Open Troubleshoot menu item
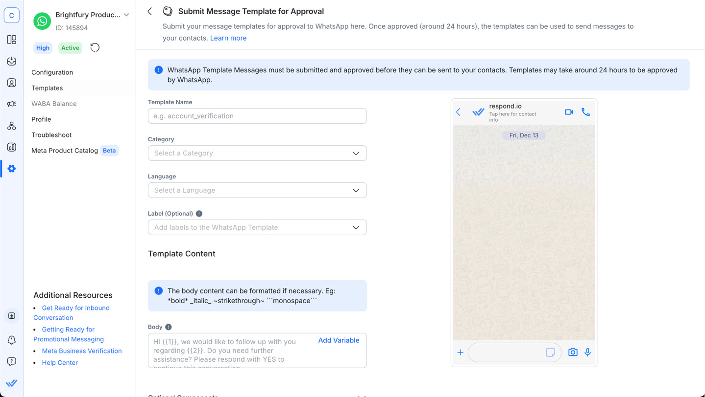Viewport: 705px width, 397px height. click(51, 135)
